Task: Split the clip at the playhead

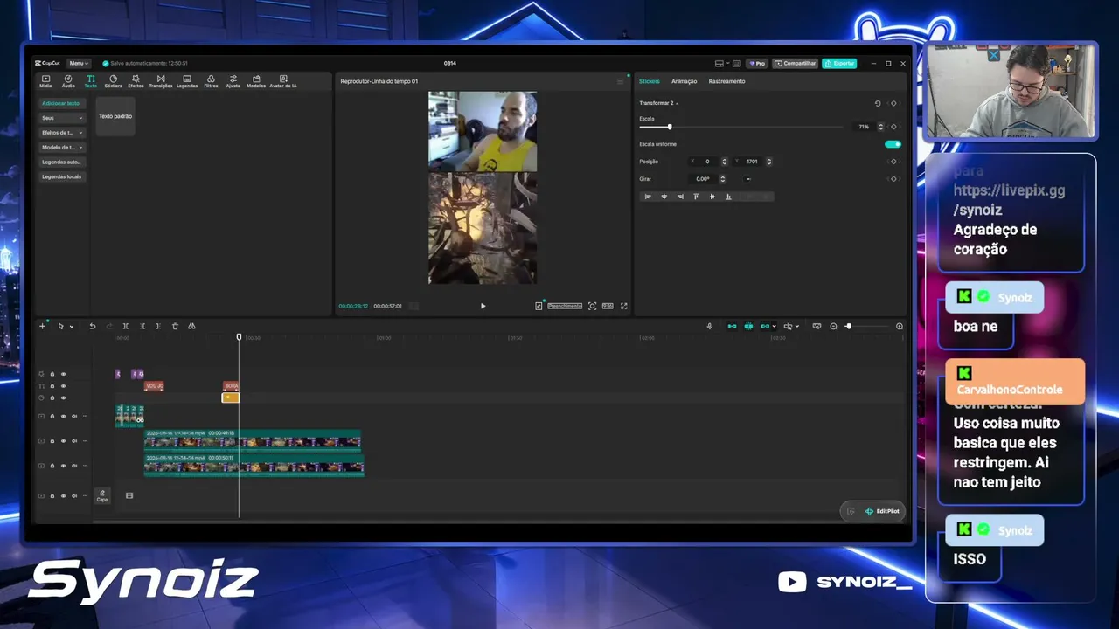Action: 126,326
